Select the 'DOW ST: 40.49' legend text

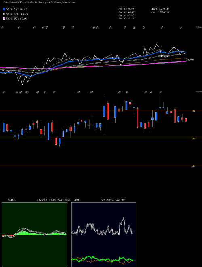tap(17, 9)
